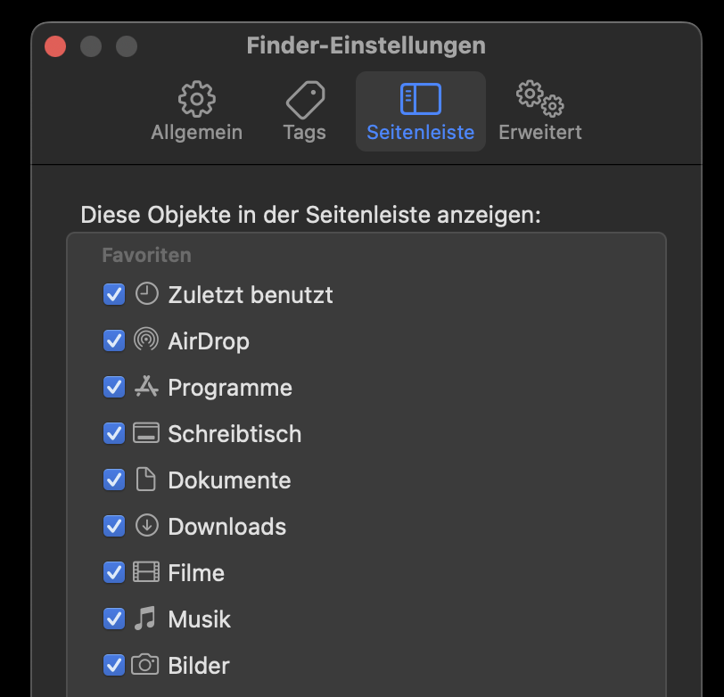Click the Zuletzt benutzt clock icon

[145, 294]
